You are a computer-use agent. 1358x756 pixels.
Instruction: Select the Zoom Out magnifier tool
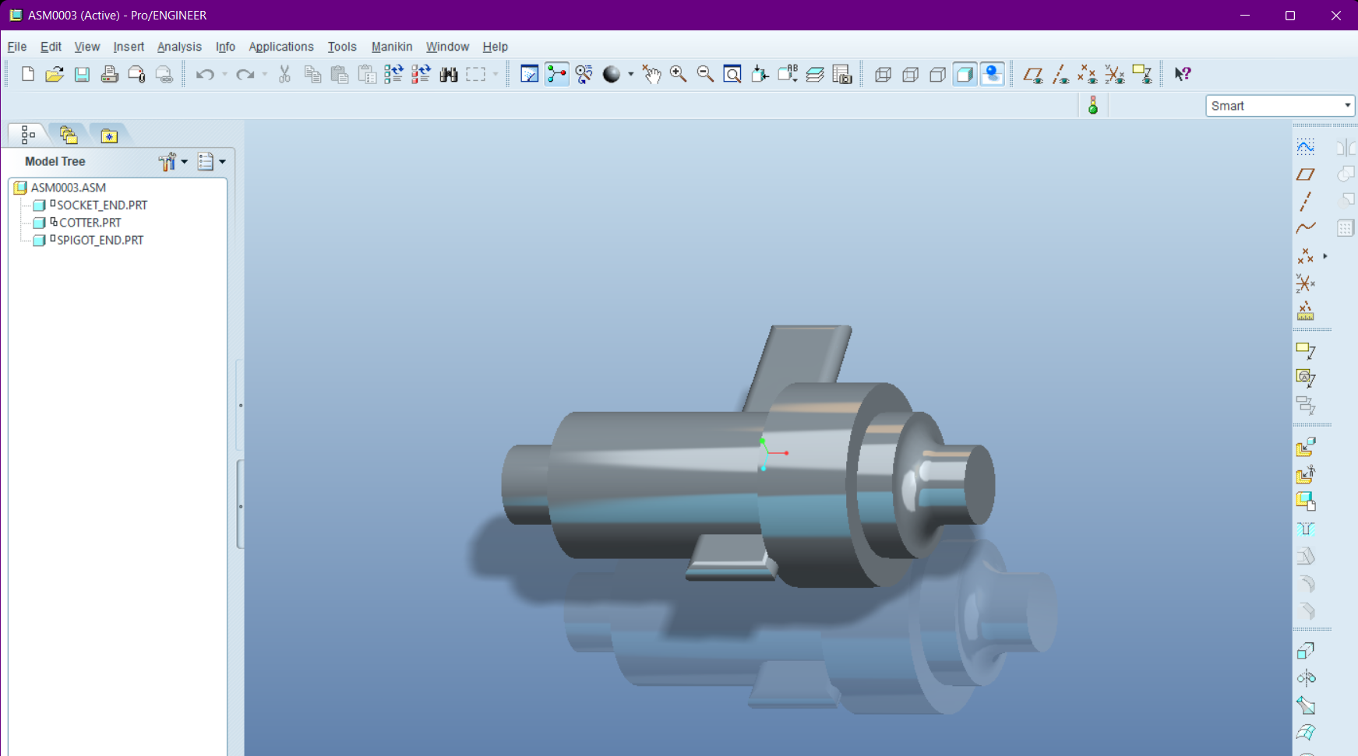click(x=705, y=74)
